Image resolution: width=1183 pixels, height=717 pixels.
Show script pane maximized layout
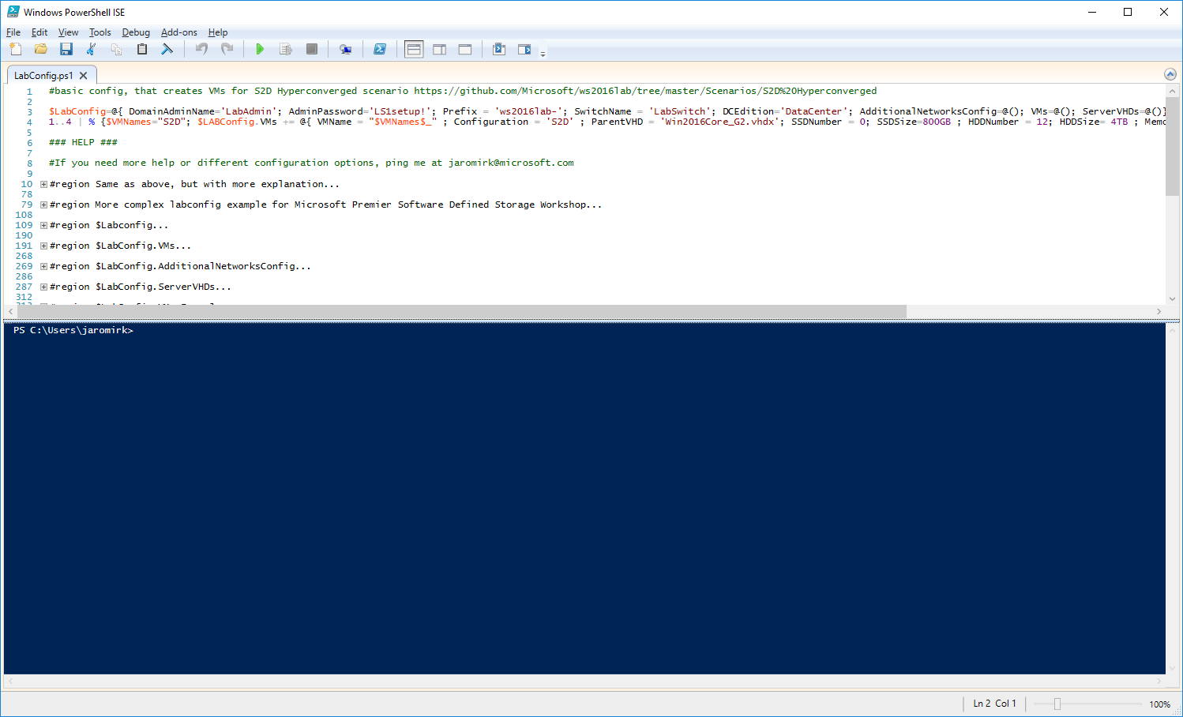465,49
